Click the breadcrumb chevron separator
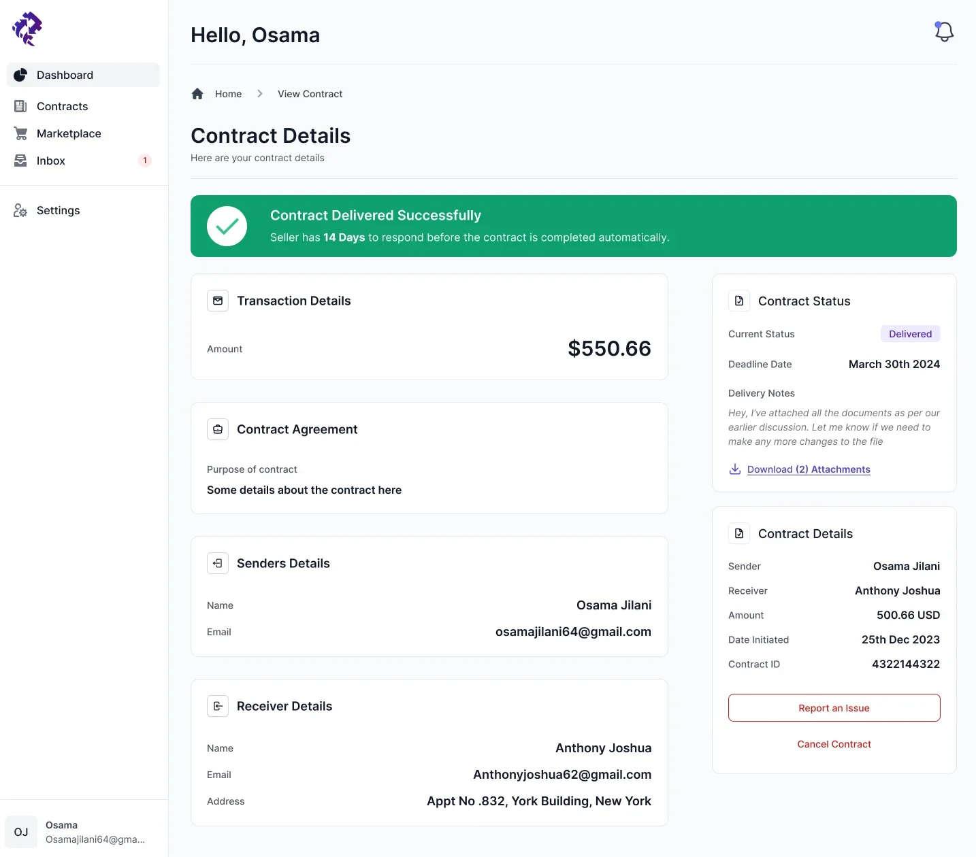This screenshot has width=976, height=857. 260,94
